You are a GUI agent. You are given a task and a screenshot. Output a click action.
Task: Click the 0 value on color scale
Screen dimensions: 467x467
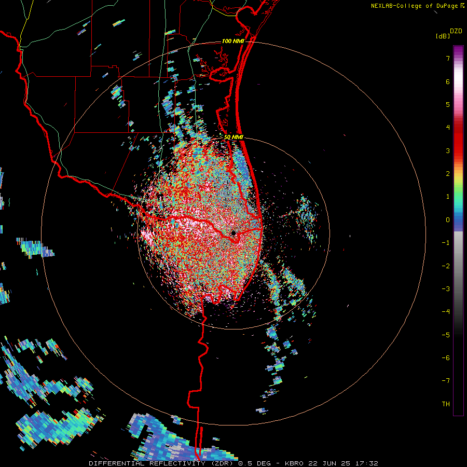click(x=448, y=220)
